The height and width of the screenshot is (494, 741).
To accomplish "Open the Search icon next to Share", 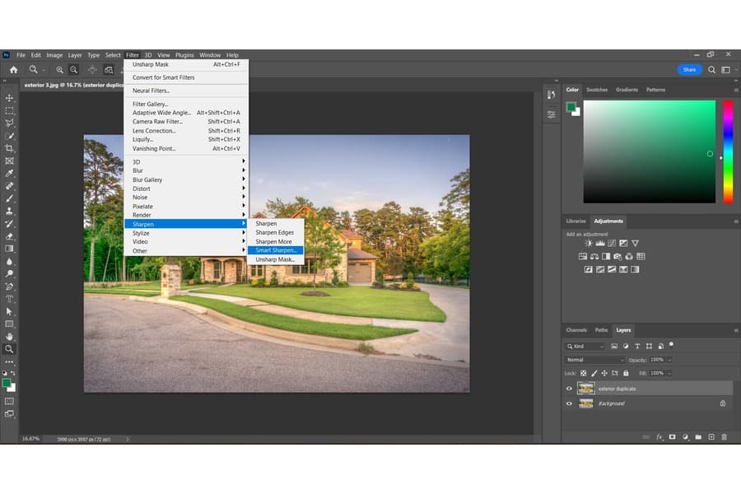I will click(x=711, y=70).
